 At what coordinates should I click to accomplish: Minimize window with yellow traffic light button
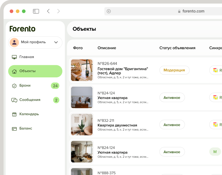point(18,11)
